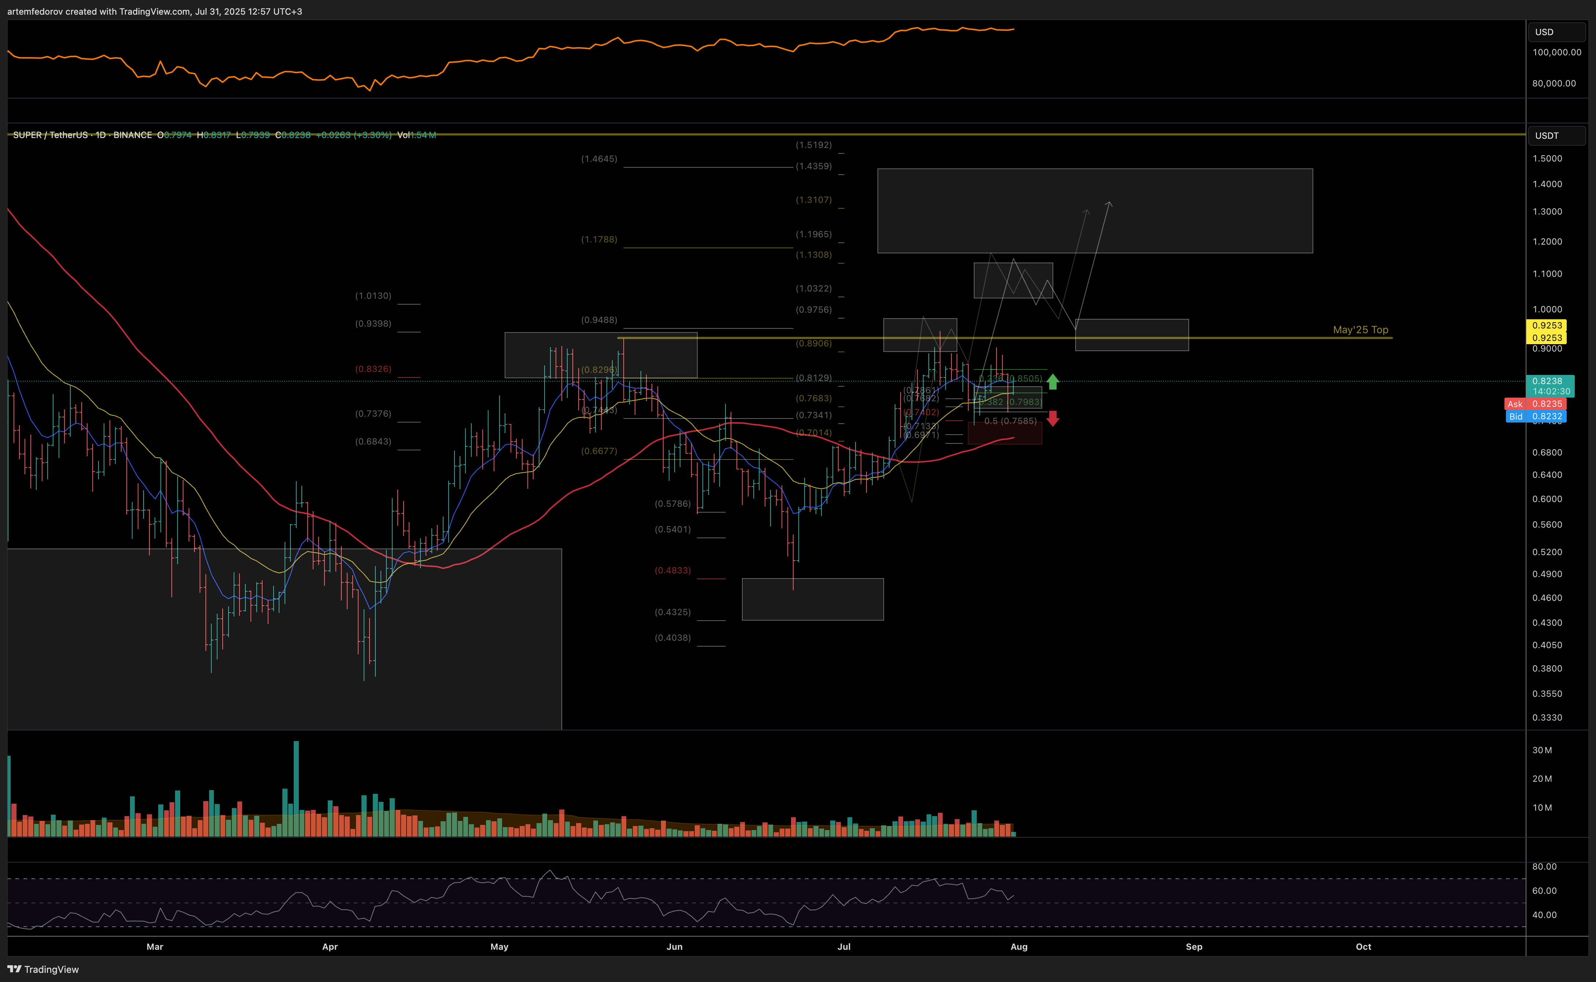Click the 1.2000 price axis label
The width and height of the screenshot is (1596, 982).
tap(1547, 242)
